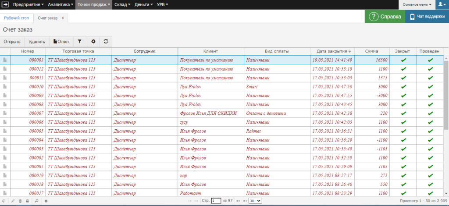Click the document icon on order 000012 row
This screenshot has width=449, height=206.
click(x=5, y=69)
